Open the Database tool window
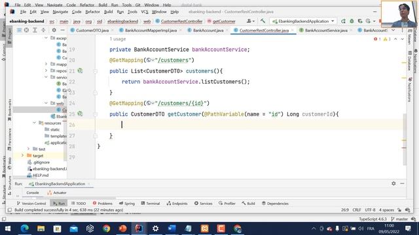This screenshot has width=419, height=235. point(410,61)
